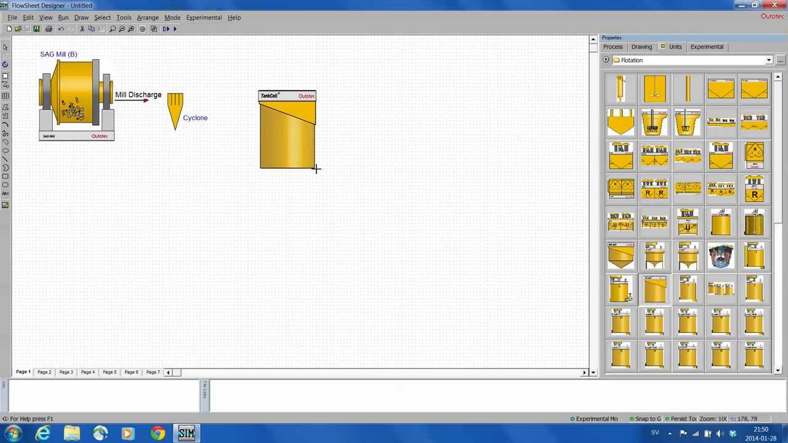This screenshot has height=443, width=788.
Task: Toggle Snap to Grid in status bar
Action: tap(645, 419)
